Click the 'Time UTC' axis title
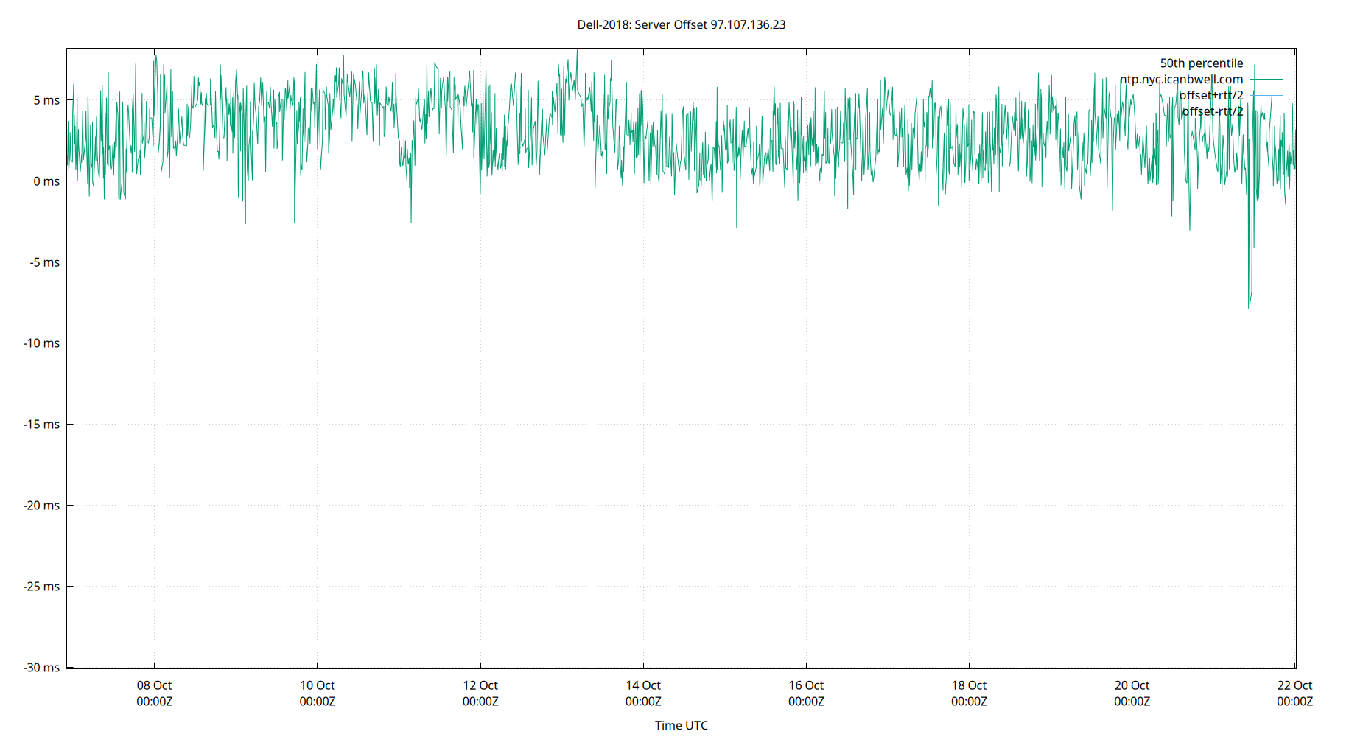This screenshot has width=1363, height=737. point(681,725)
